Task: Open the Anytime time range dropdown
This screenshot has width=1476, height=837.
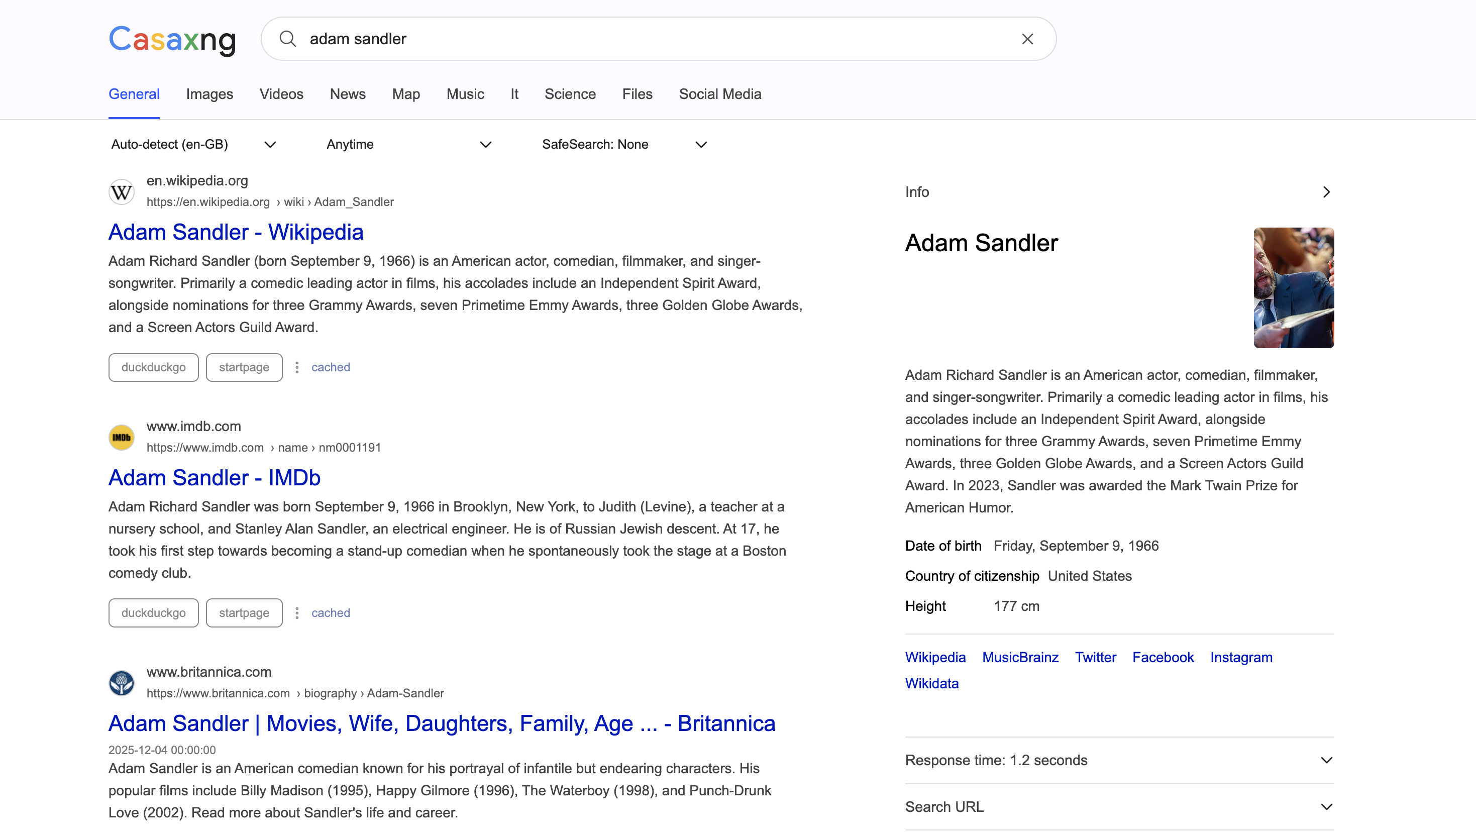Action: click(x=408, y=144)
